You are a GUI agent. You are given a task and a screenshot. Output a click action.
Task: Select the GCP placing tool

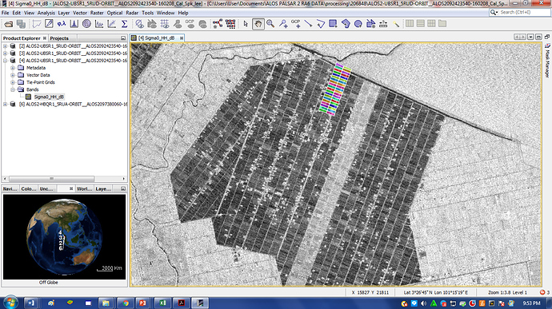coord(296,24)
